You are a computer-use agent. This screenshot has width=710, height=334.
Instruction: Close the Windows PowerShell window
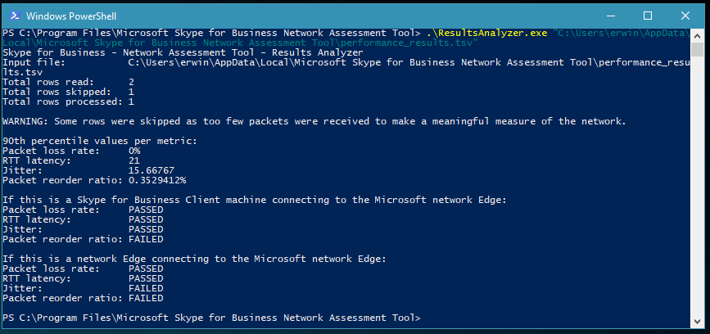(x=685, y=16)
